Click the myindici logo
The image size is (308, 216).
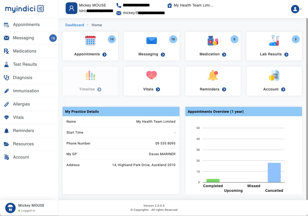[25, 9]
